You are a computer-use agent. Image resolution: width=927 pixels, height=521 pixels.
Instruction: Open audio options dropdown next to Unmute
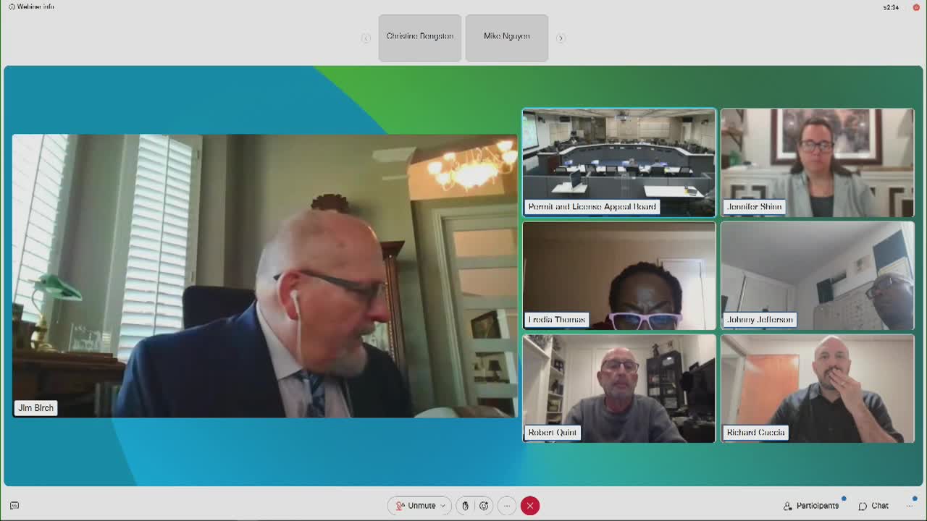443,506
